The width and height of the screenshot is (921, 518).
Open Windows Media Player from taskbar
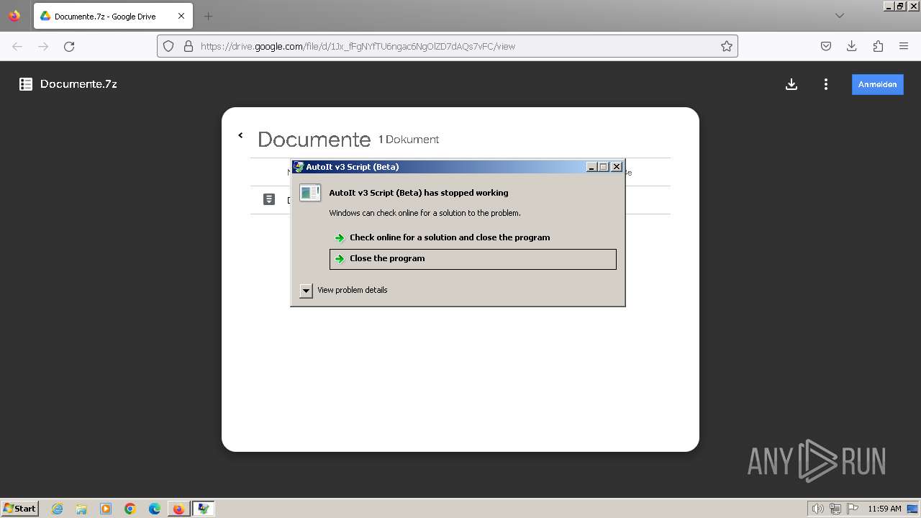click(106, 509)
